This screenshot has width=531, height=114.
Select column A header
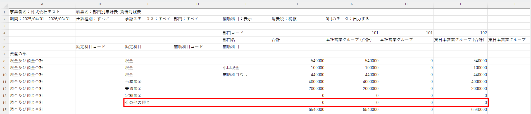[x=42, y=4]
